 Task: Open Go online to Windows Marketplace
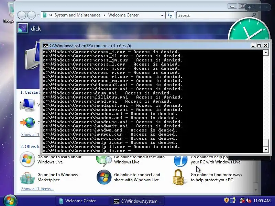coord(57,177)
